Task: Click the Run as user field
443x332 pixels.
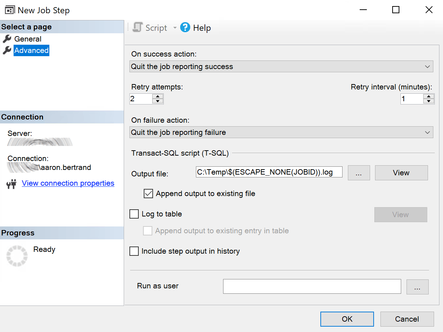Action: [x=312, y=287]
